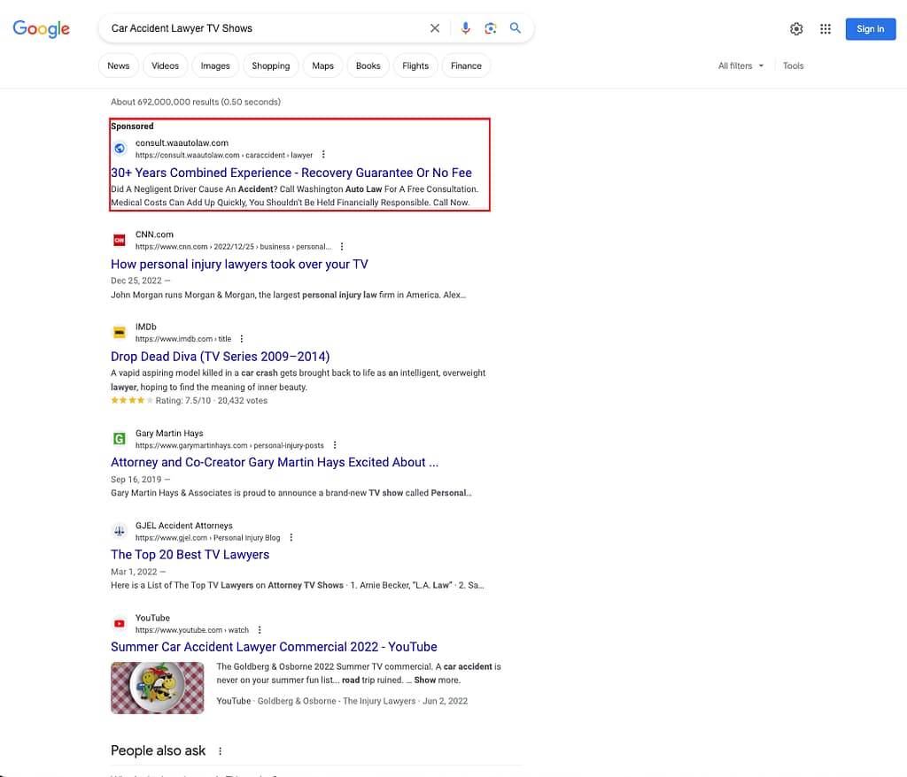907x777 pixels.
Task: Click the CNN favicon
Action: coord(120,241)
